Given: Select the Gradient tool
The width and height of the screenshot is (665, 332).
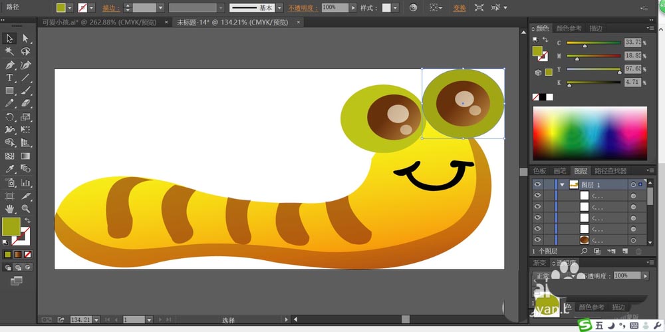Looking at the screenshot, I should click(x=25, y=156).
